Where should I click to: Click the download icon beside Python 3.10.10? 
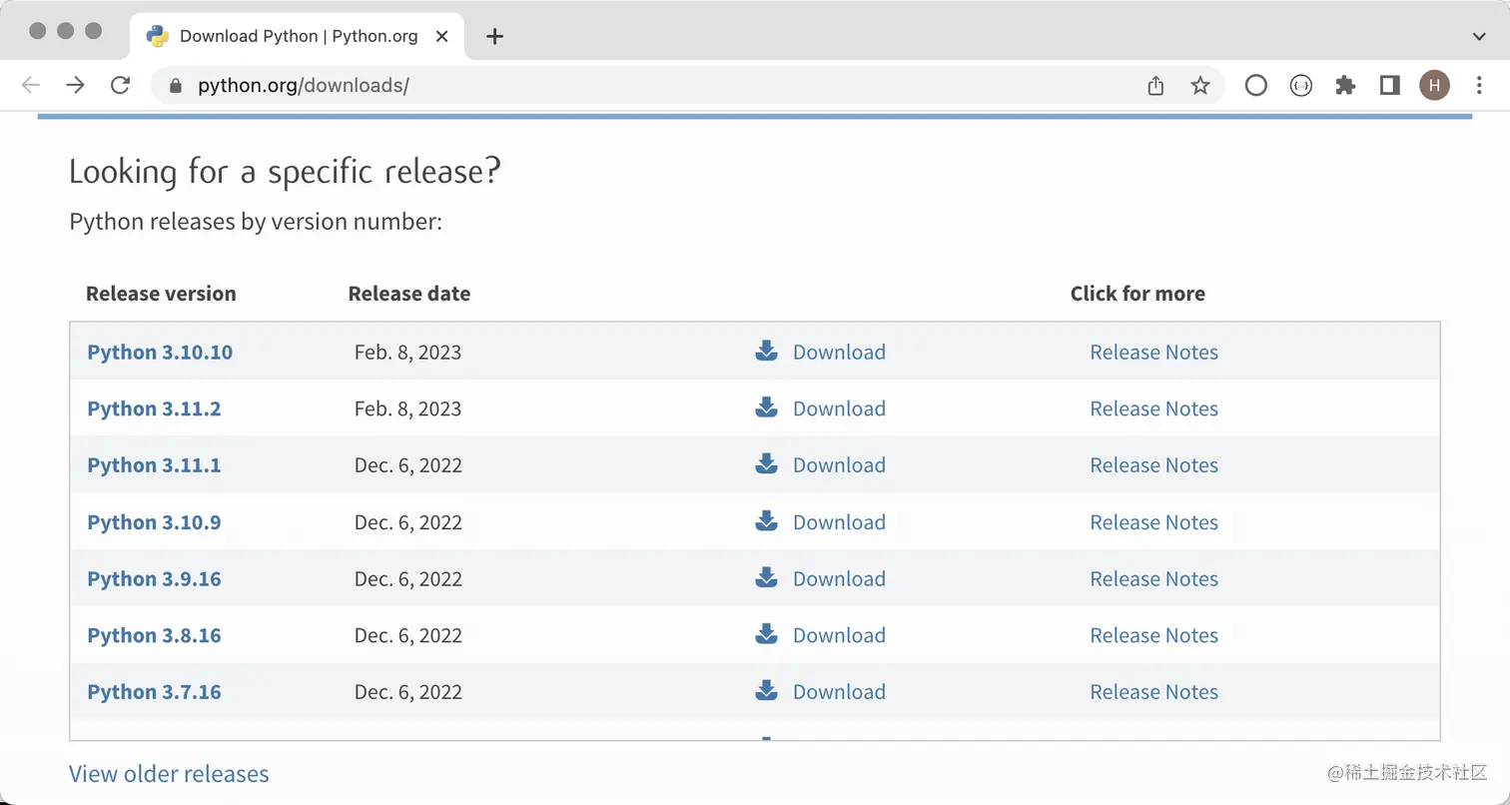pos(766,352)
